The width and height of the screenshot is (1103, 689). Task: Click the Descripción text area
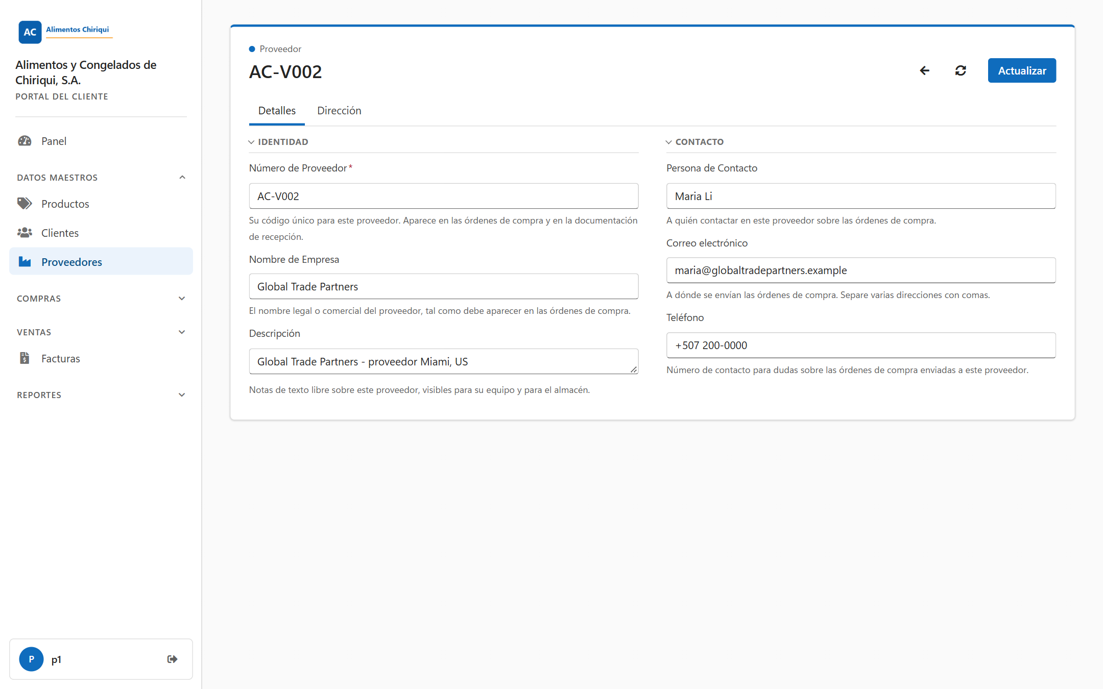(444, 361)
